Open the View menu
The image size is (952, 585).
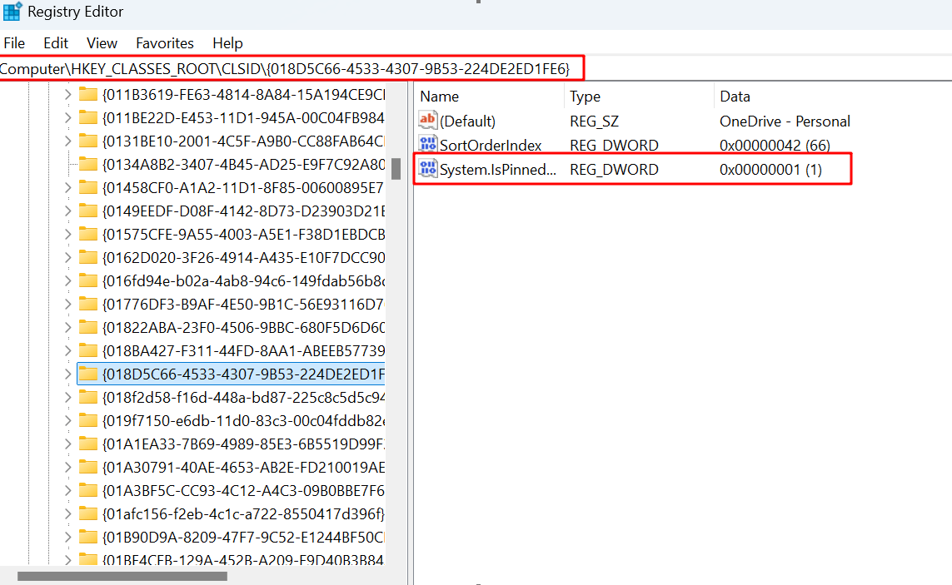(102, 43)
